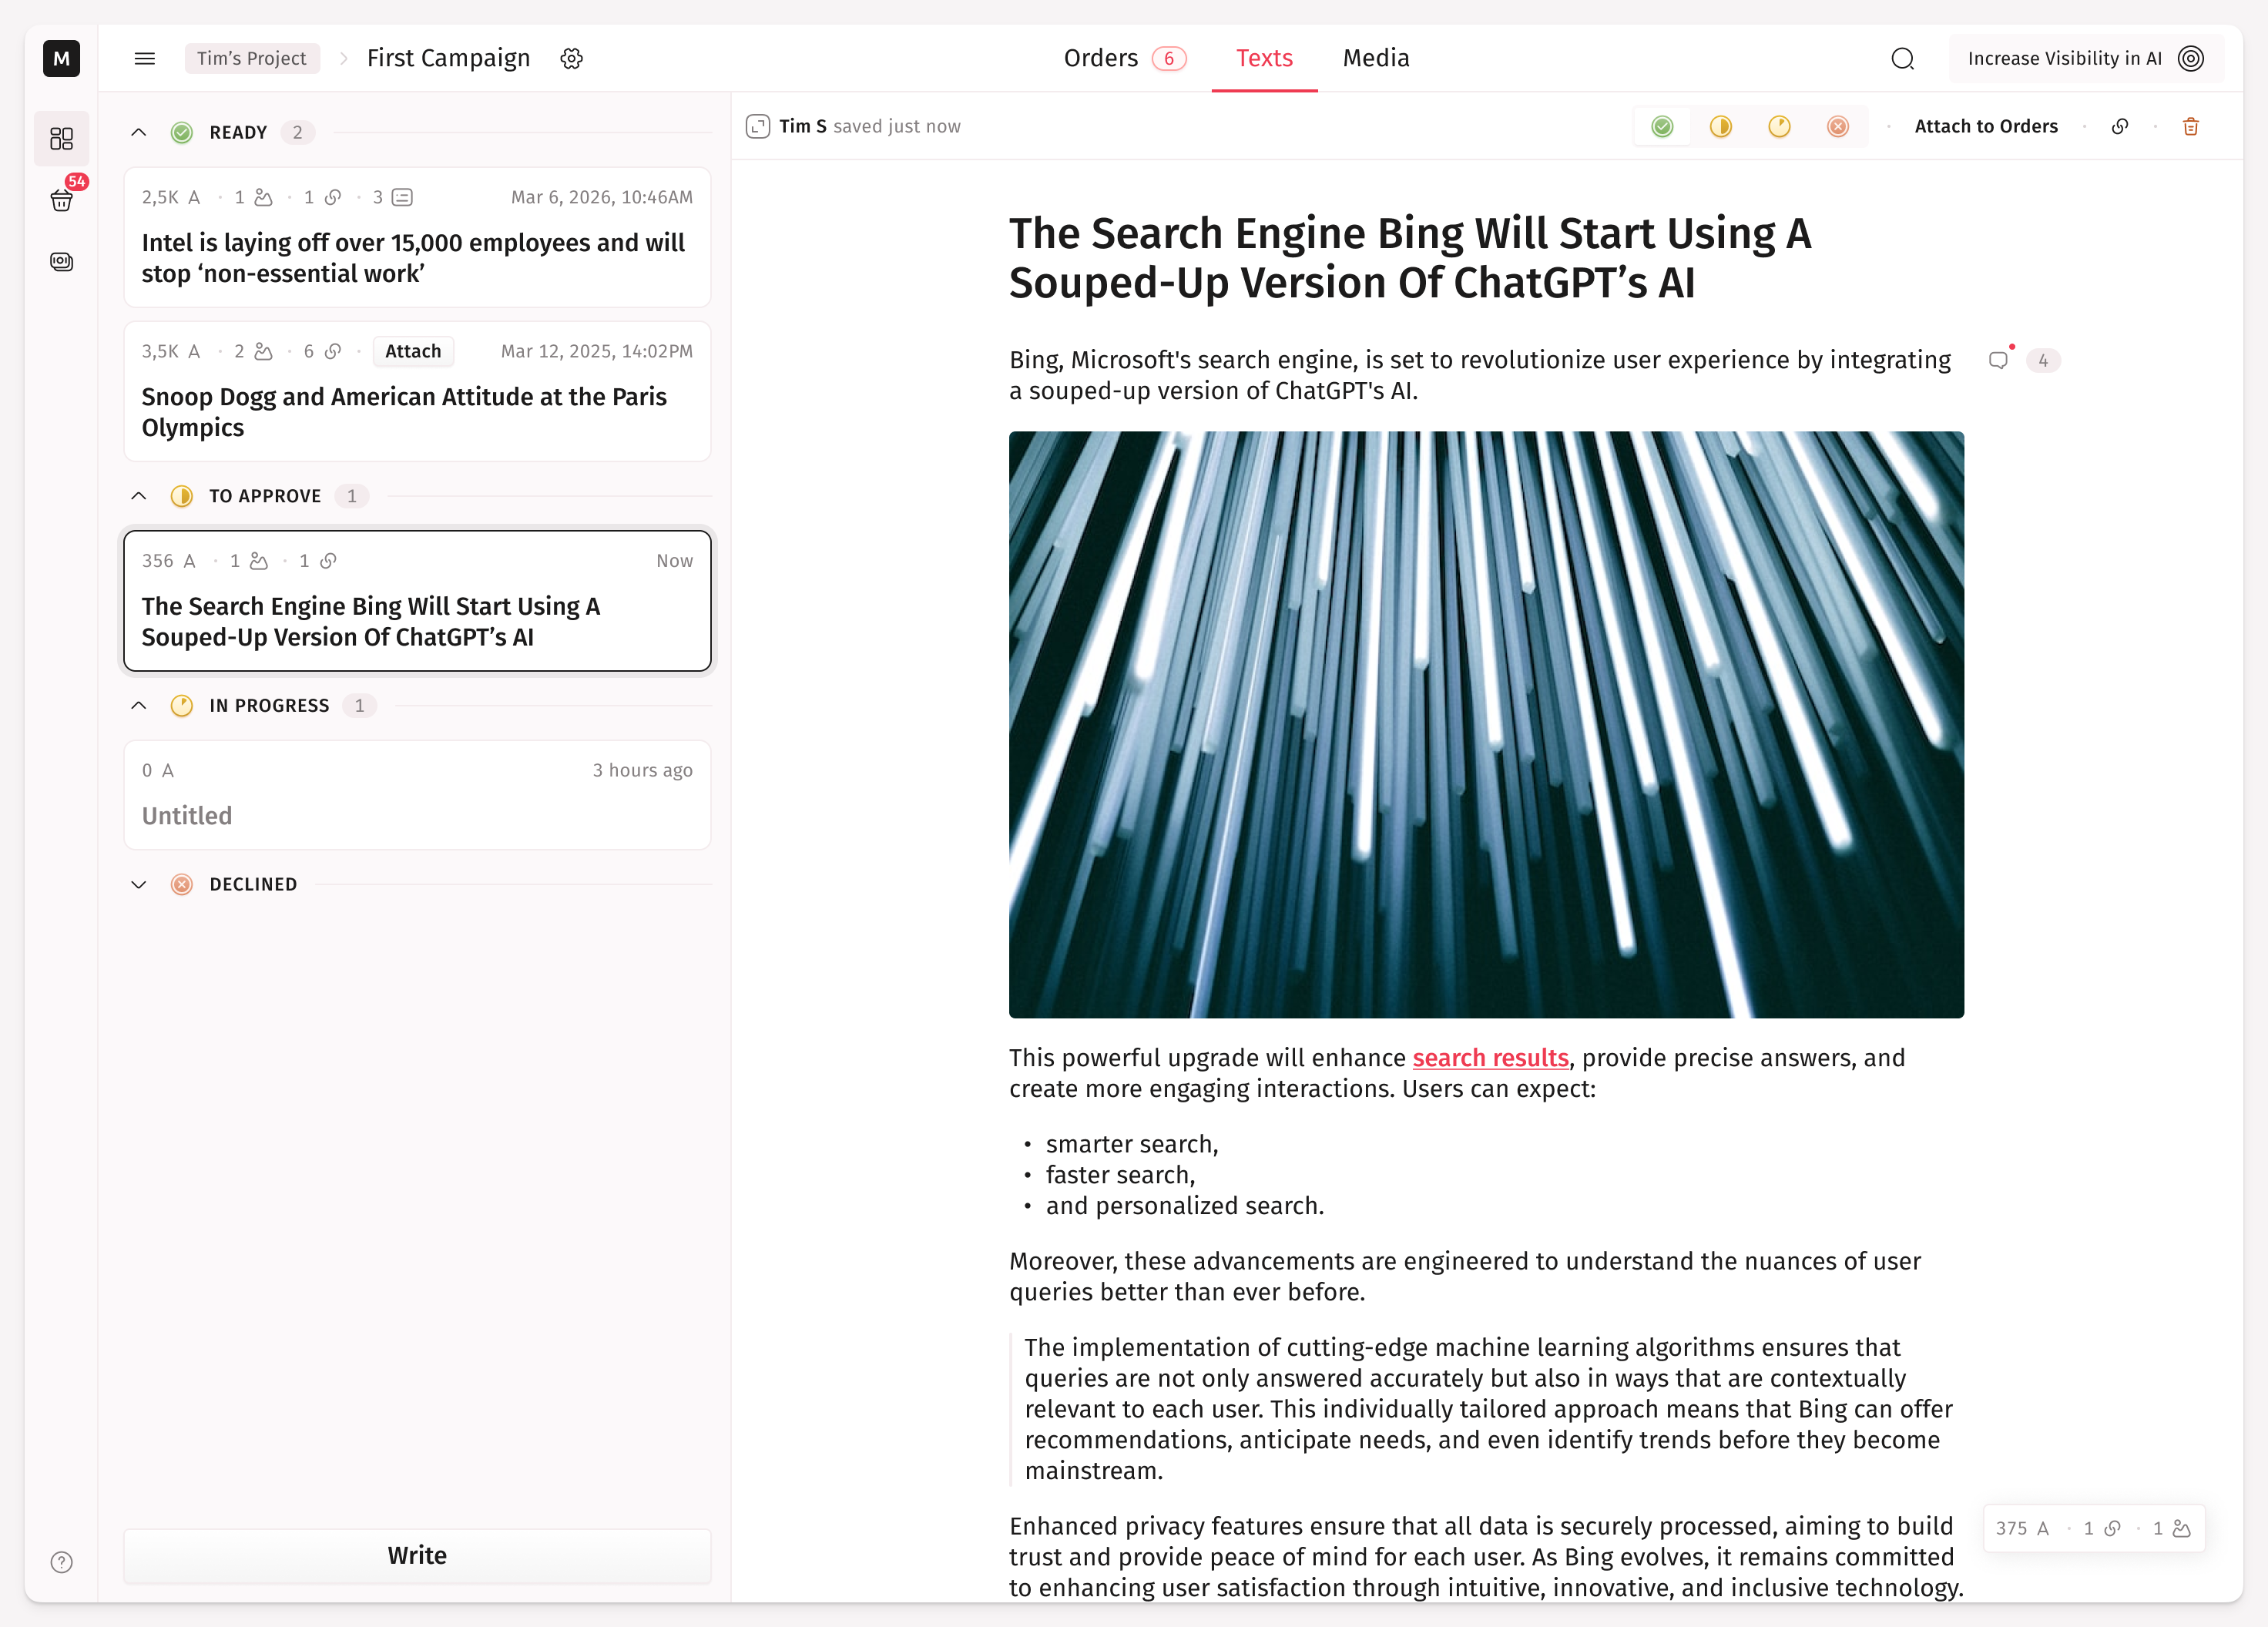The image size is (2268, 1627).
Task: Click the hamburger menu icon
Action: [145, 58]
